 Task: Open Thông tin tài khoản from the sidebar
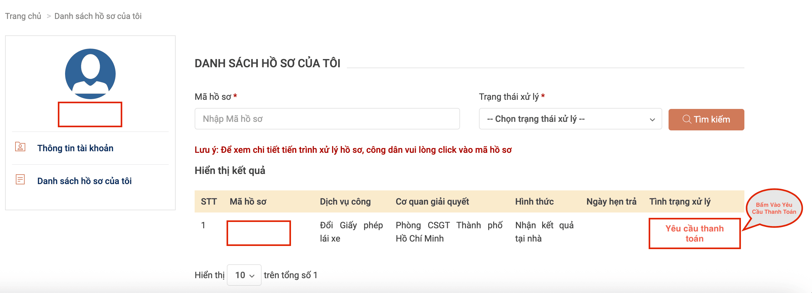point(76,148)
